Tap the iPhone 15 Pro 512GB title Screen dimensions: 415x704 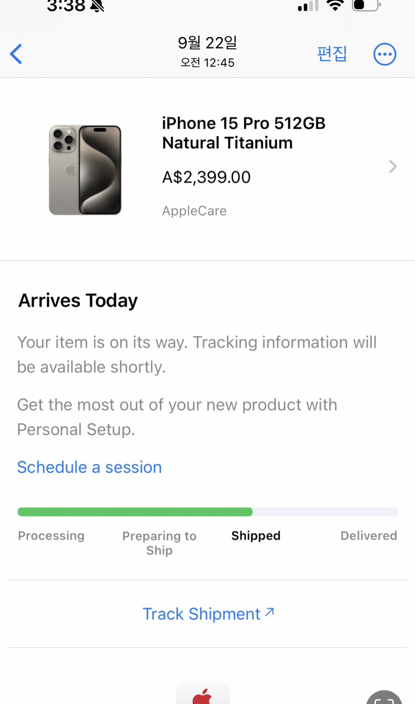tap(243, 133)
